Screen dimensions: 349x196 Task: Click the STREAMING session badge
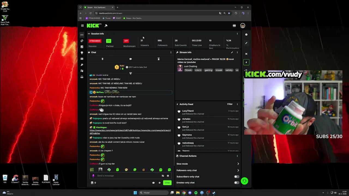click(x=95, y=41)
